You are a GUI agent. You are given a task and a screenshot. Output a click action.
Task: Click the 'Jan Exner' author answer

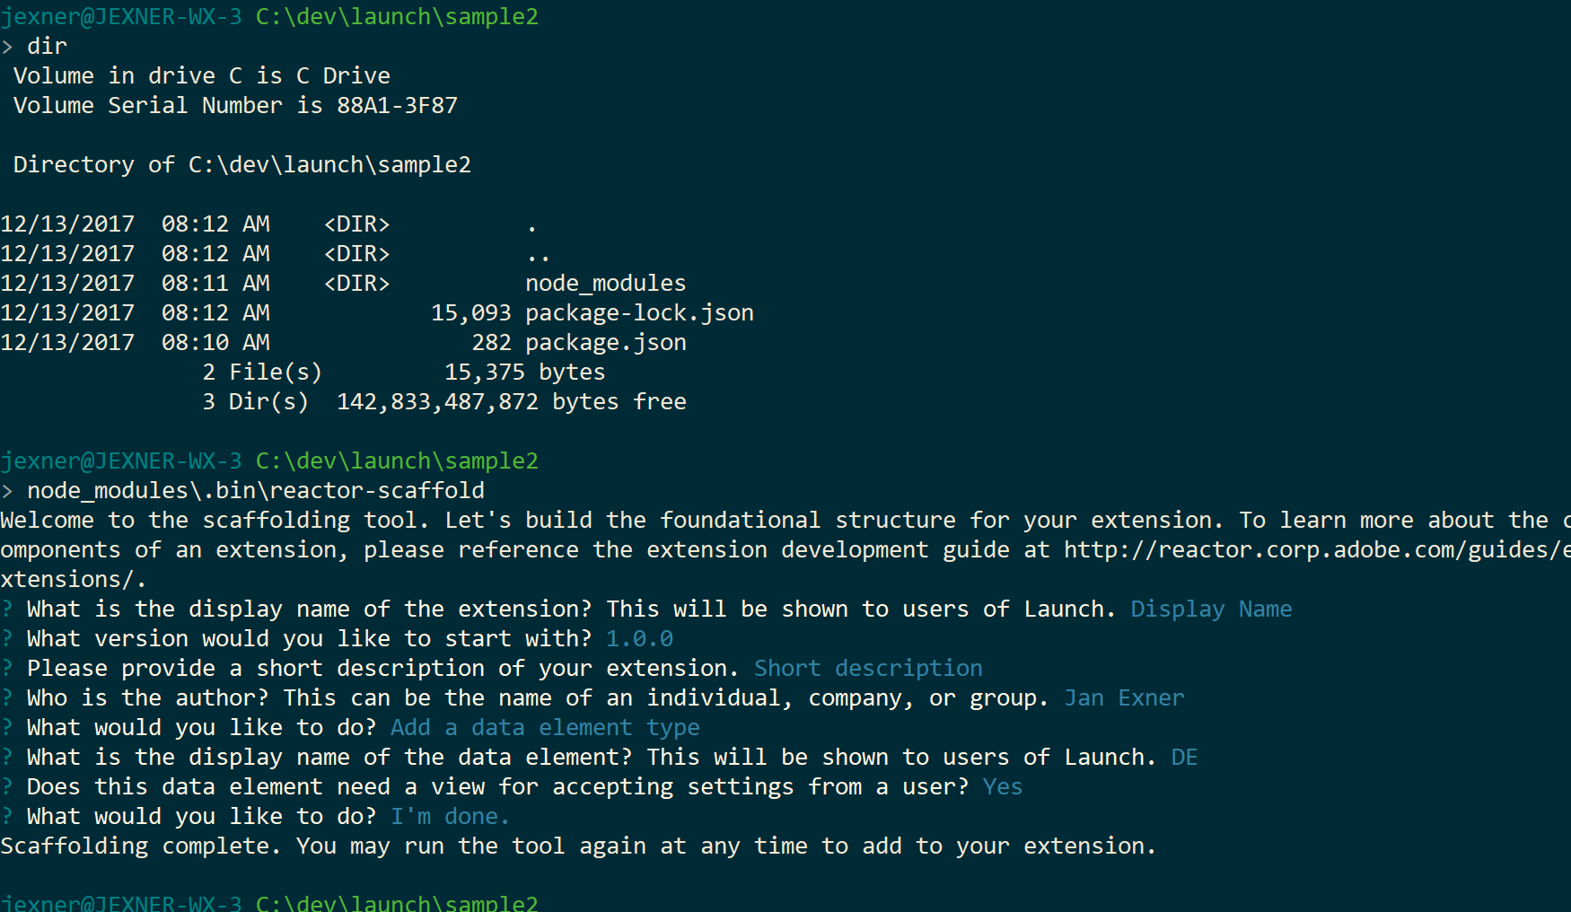pos(1124,697)
